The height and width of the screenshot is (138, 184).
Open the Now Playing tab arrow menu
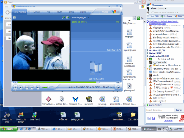(x=29, y=12)
